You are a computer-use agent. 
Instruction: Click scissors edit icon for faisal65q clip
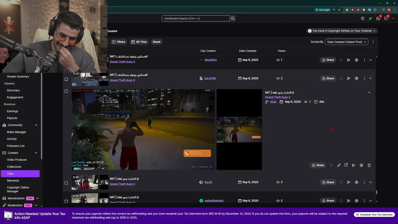[x=349, y=60]
